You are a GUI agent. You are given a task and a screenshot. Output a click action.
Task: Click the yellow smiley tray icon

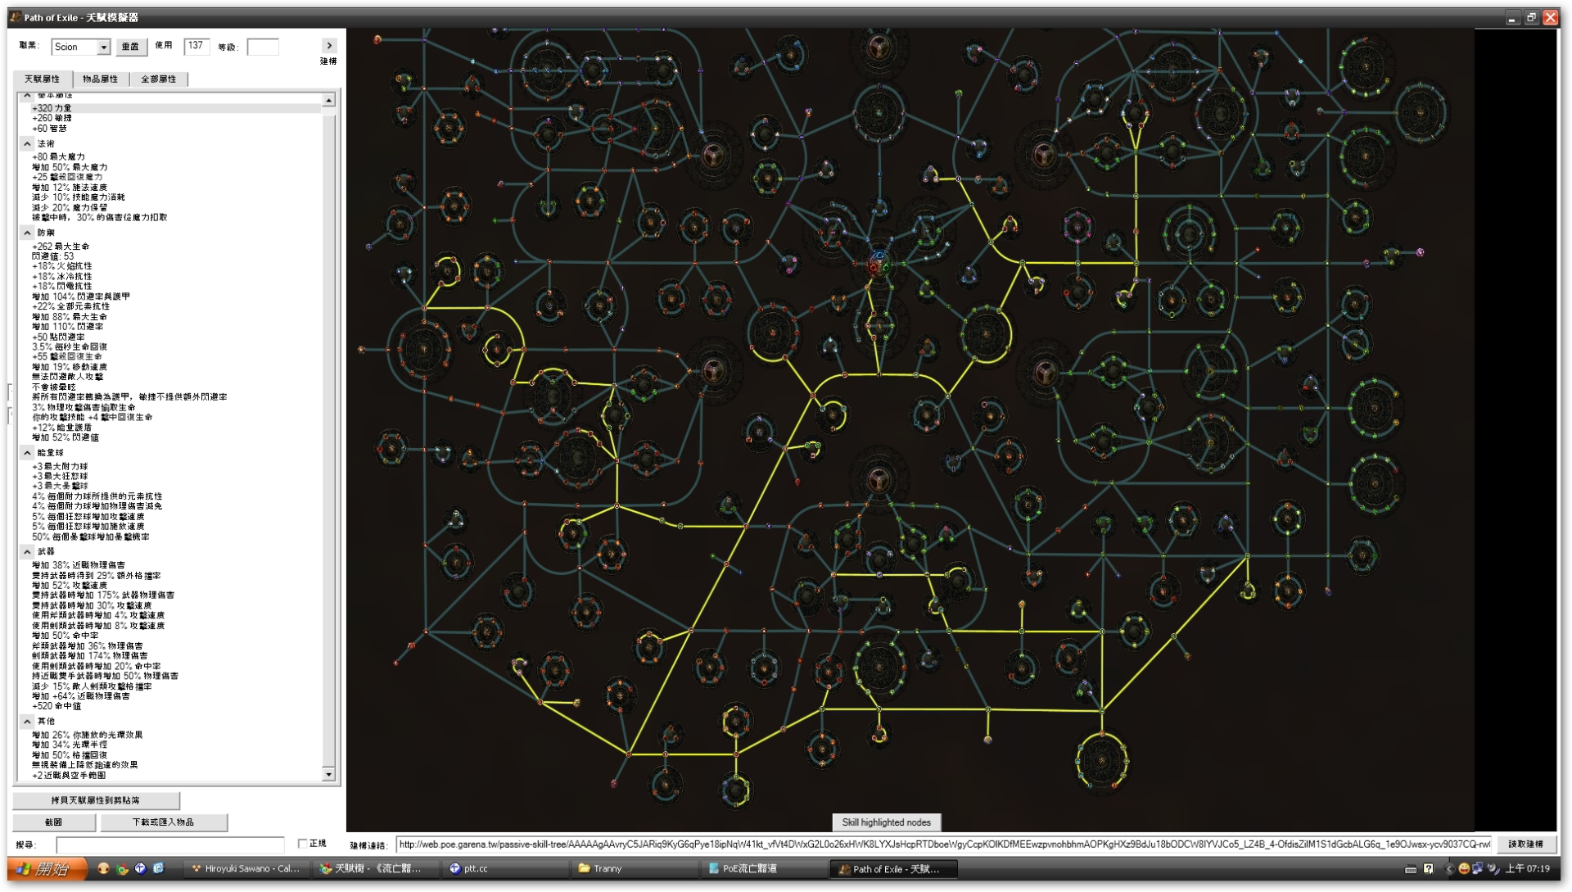click(1465, 869)
